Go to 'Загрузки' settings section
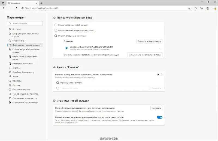This screenshot has width=218, height=141. pyautogui.click(x=16, y=68)
